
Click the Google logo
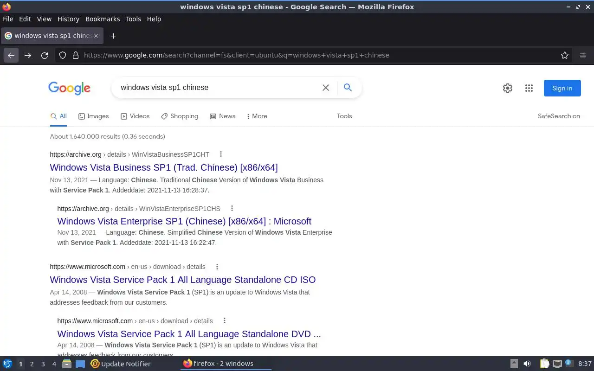[x=69, y=88]
